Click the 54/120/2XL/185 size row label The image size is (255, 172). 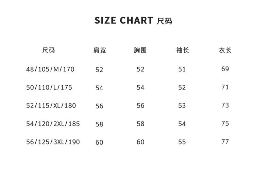53,124
